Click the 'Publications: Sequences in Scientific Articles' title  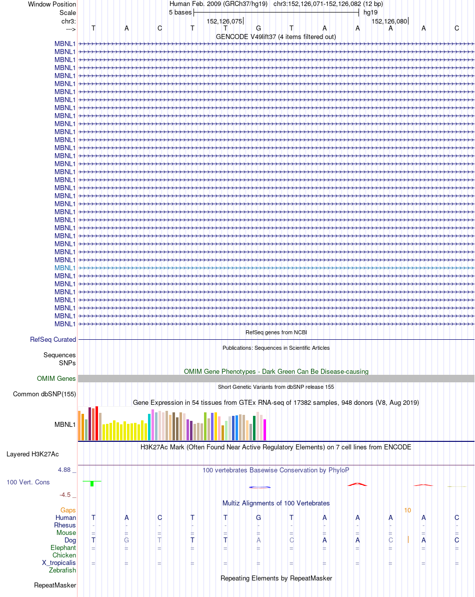click(276, 348)
